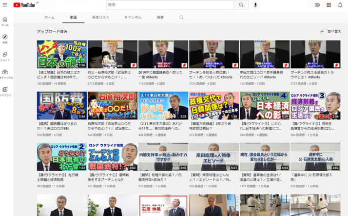Click title 【国防】国防費は足りるのか!?

coord(57,126)
